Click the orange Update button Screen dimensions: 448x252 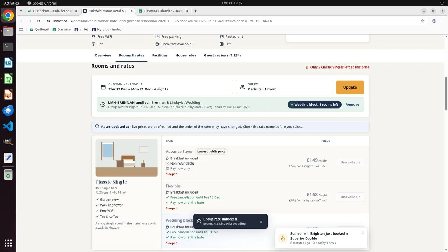[350, 87]
